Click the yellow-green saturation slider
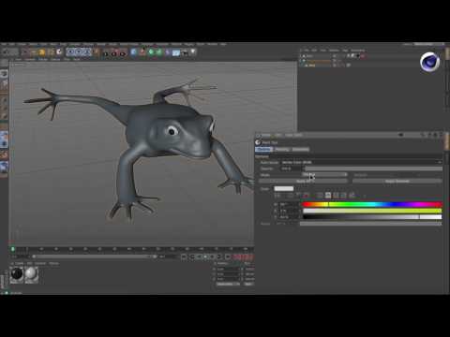This screenshot has width=450, height=337. pyautogui.click(x=372, y=211)
